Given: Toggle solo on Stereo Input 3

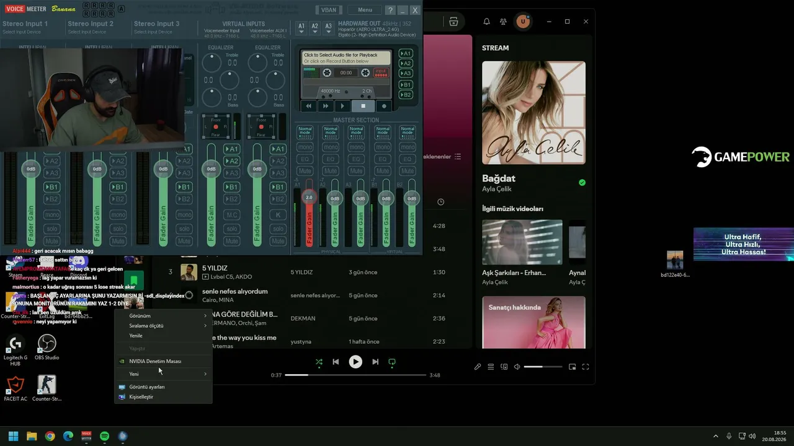Looking at the screenshot, I should (x=184, y=229).
